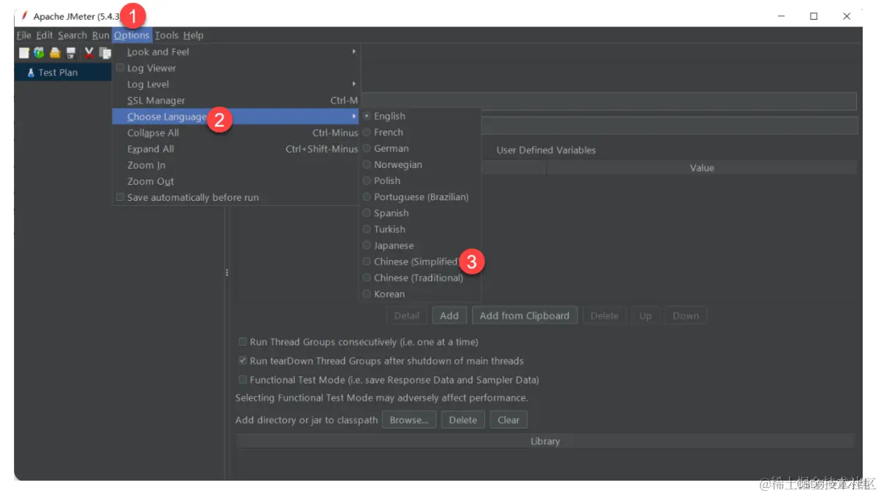The image size is (881, 496).
Task: Toggle the Log Viewer checkbox
Action: [x=121, y=68]
